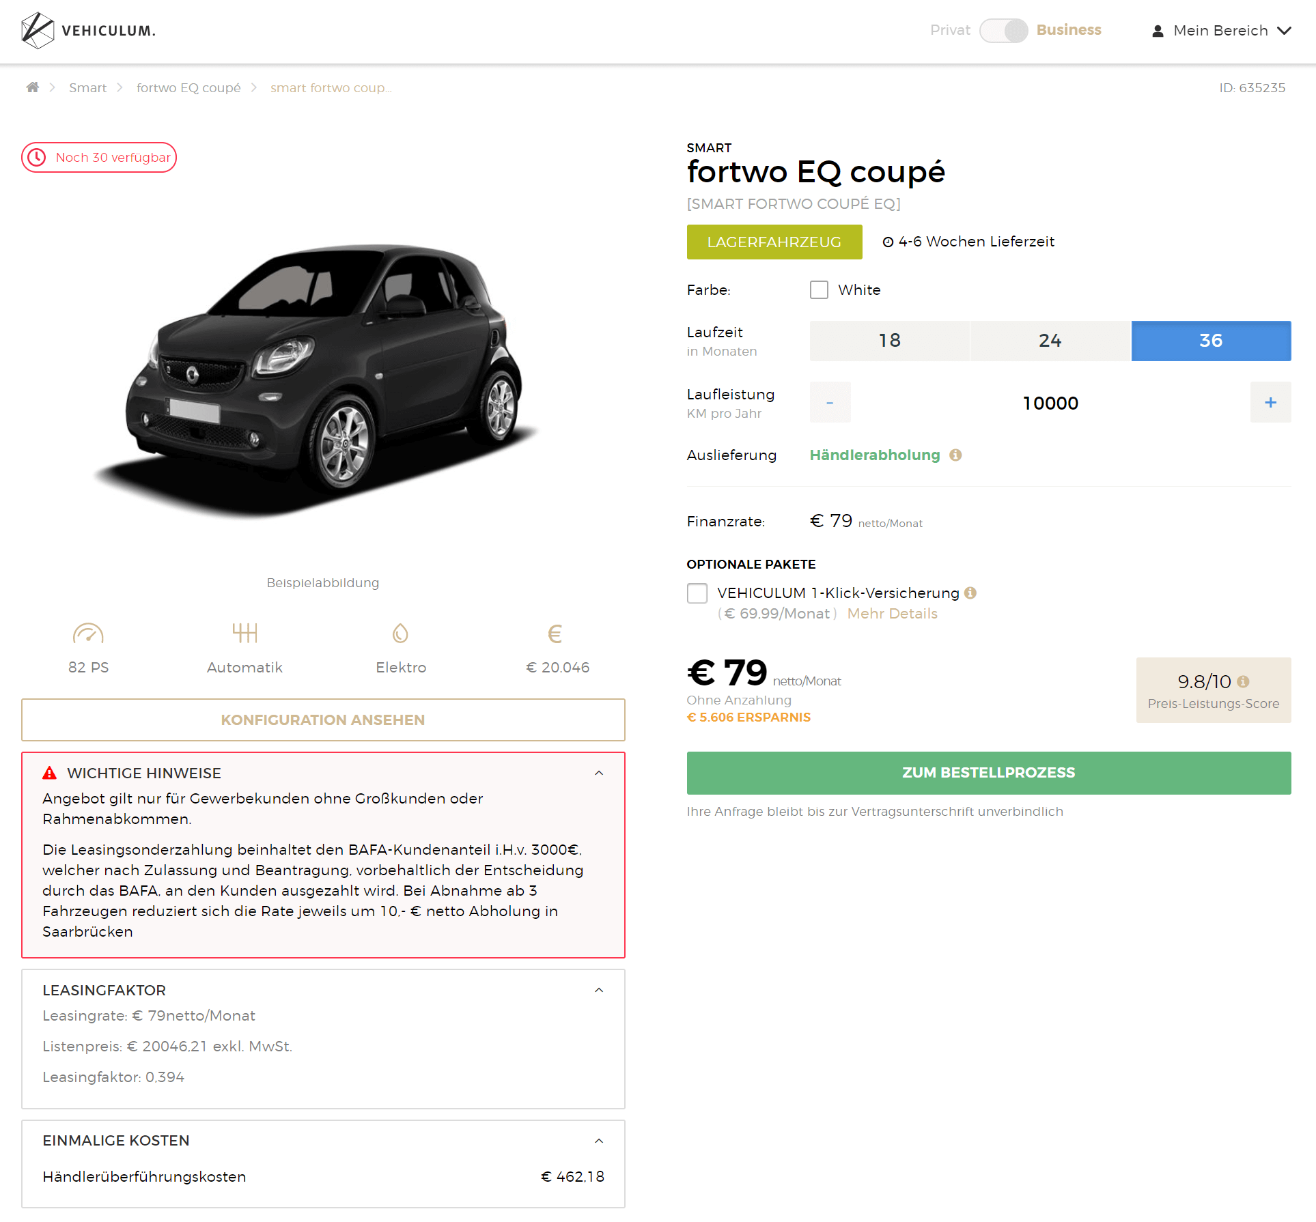Viewport: 1316px width, 1222px height.
Task: Click the fuel drop icon above Elektro
Action: (401, 634)
